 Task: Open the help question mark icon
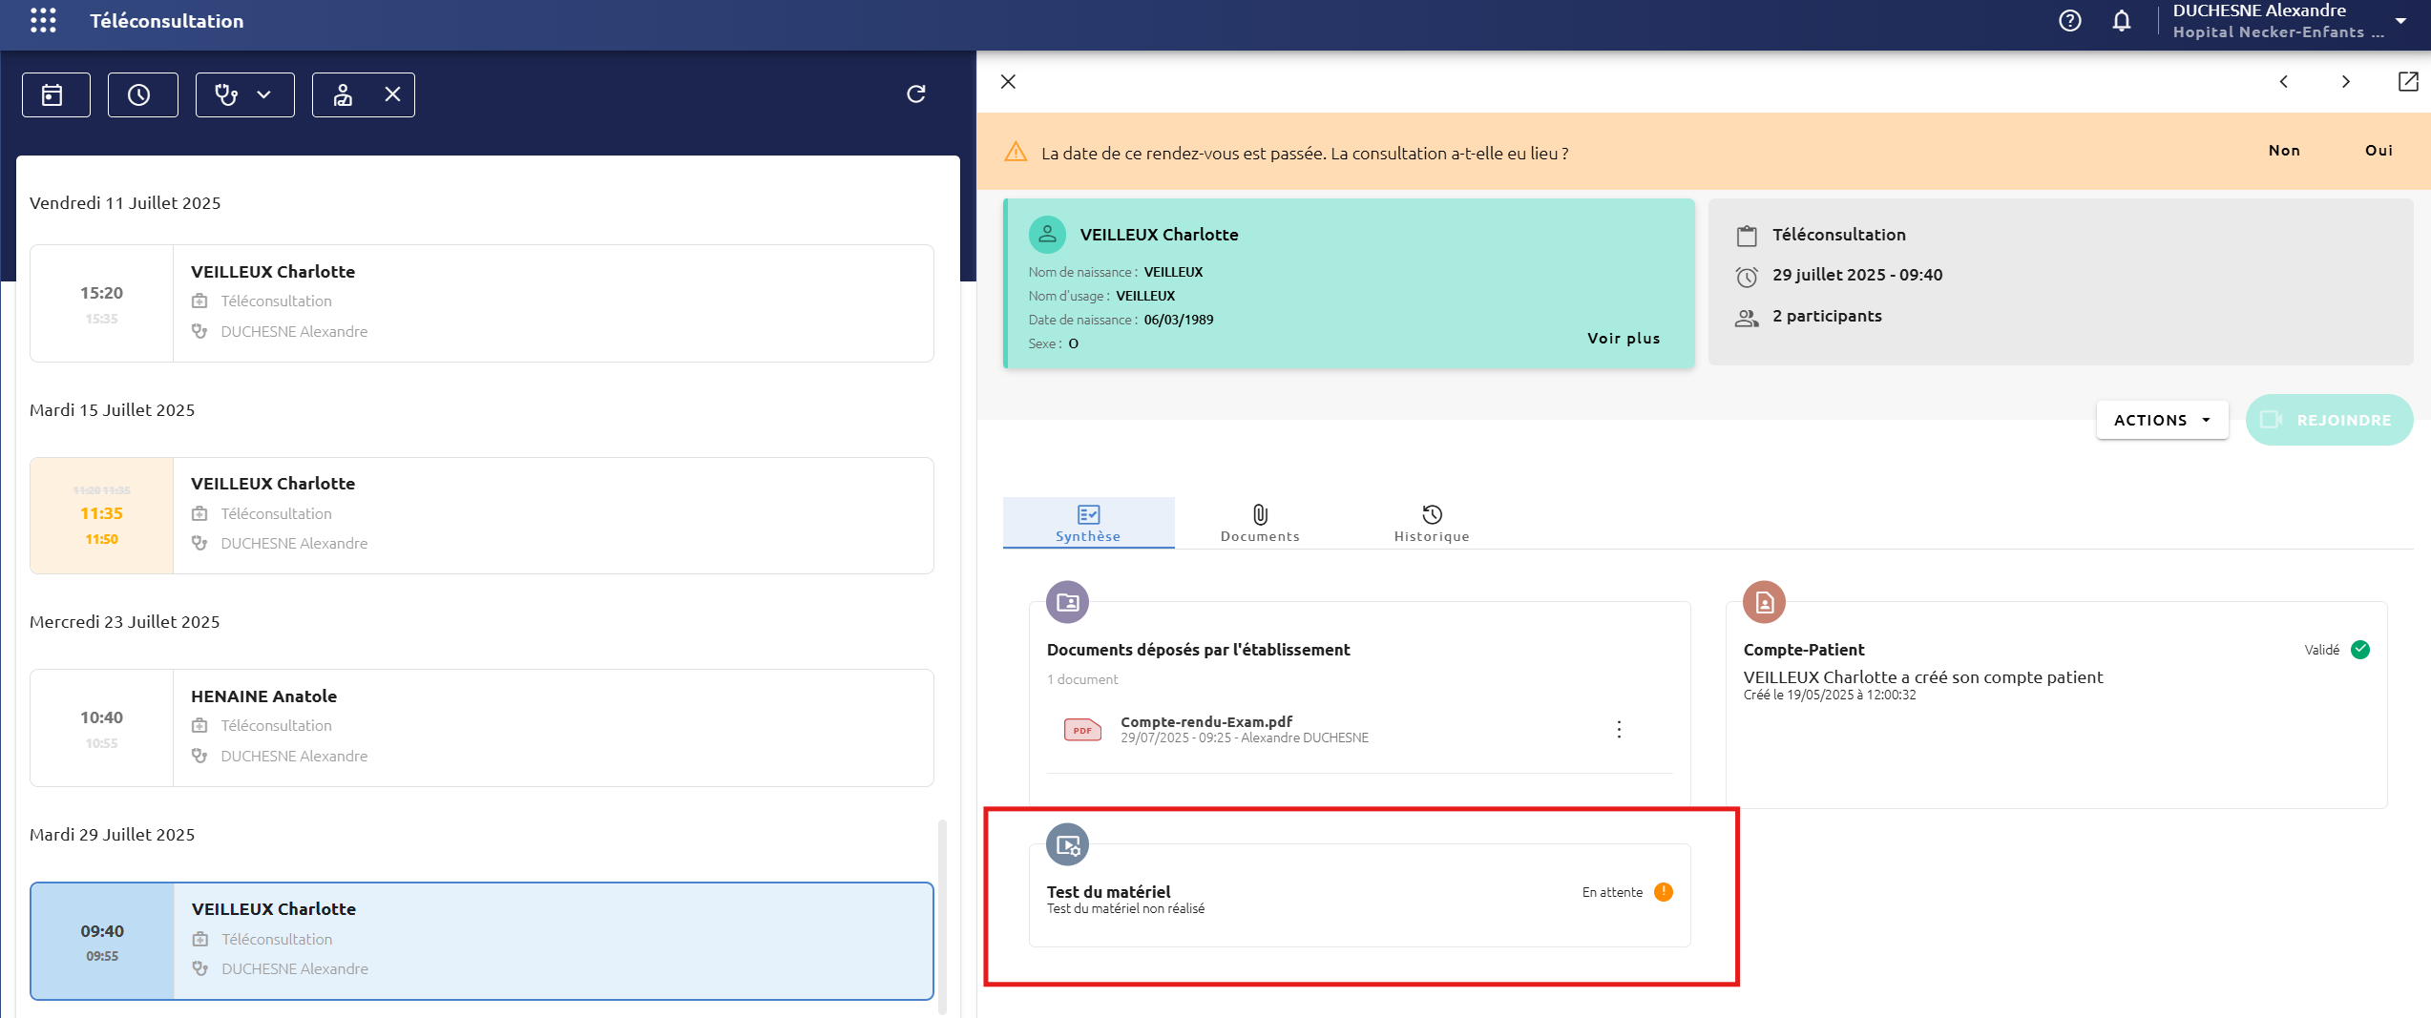[2069, 20]
